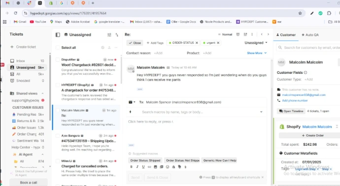Click the Shopify product picker icon
Viewport: 340px width, 186px height.
pos(173,167)
